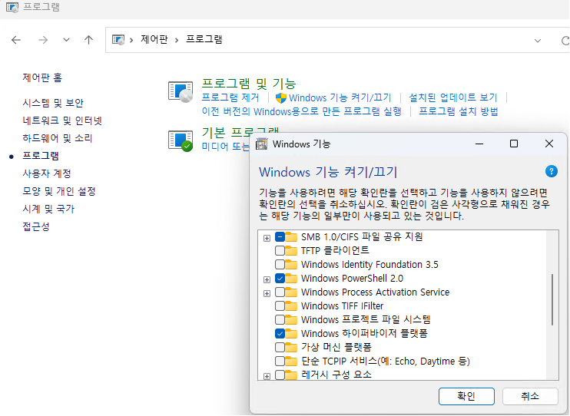The image size is (570, 416).
Task: Click the refresh icon beside the address bar
Action: 565,41
